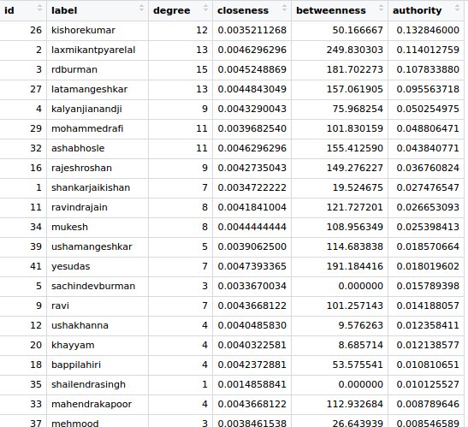This screenshot has height=427, width=468.
Task: Click closeness value 0.0045248869
Action: [252, 69]
